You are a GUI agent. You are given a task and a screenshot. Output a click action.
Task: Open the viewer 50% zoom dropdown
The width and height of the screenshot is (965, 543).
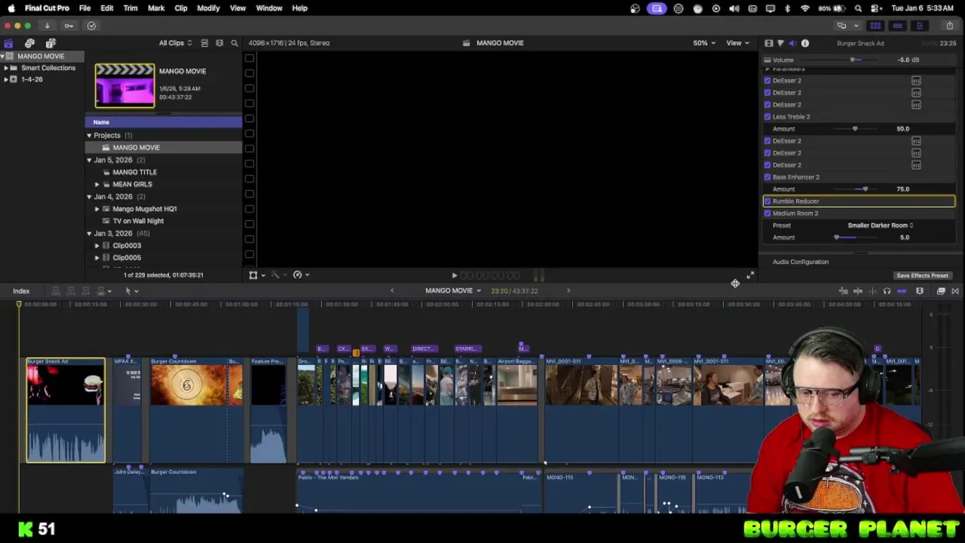(x=704, y=43)
